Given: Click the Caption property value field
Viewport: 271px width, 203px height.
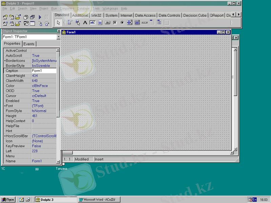Looking at the screenshot, I should click(43, 71).
